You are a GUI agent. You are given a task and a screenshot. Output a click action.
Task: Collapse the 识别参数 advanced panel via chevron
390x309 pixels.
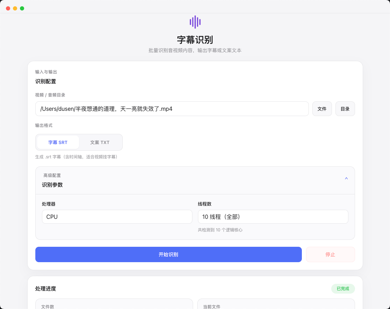coord(346,178)
